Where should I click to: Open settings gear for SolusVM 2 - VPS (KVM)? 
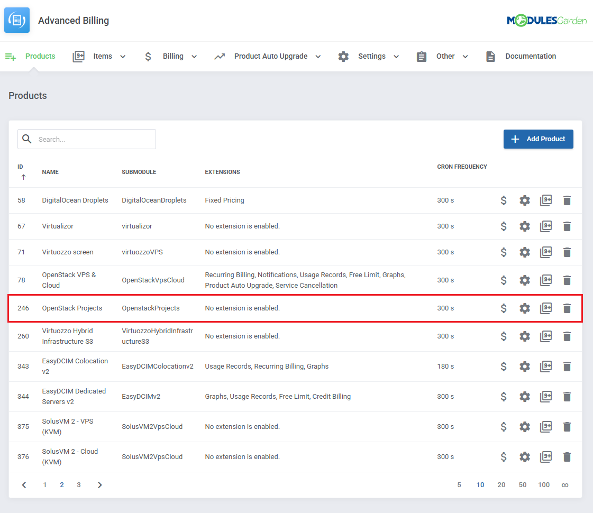coord(525,427)
